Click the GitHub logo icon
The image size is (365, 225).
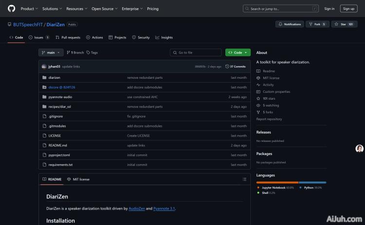click(12, 8)
